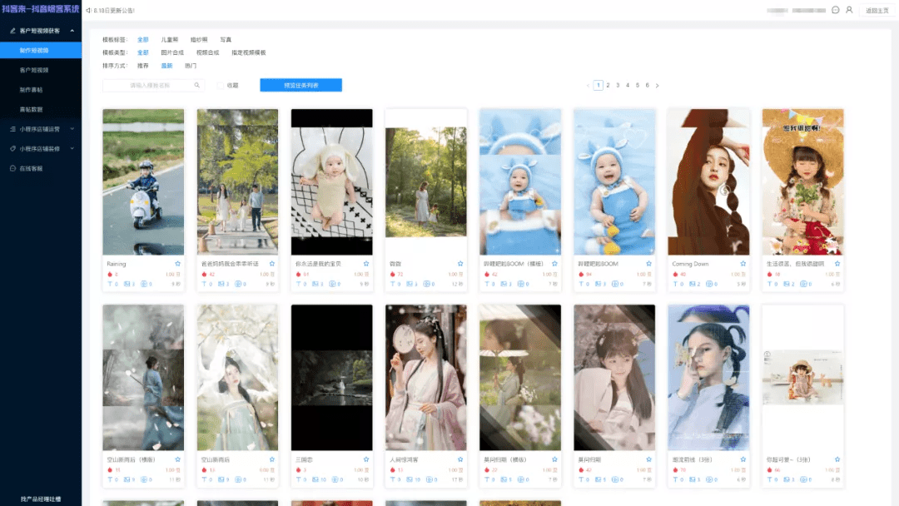Open the Raining template thumbnail

143,181
